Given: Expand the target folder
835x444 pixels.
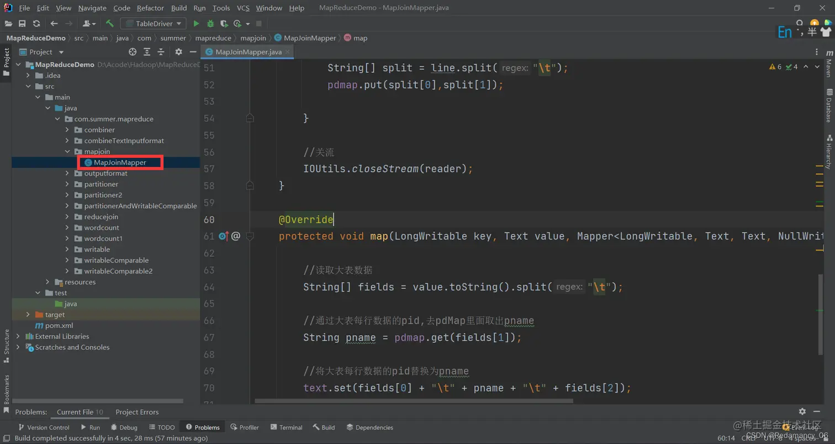Looking at the screenshot, I should tap(28, 314).
